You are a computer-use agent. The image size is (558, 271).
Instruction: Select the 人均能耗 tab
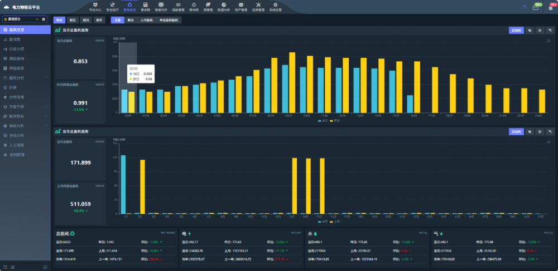pos(146,19)
